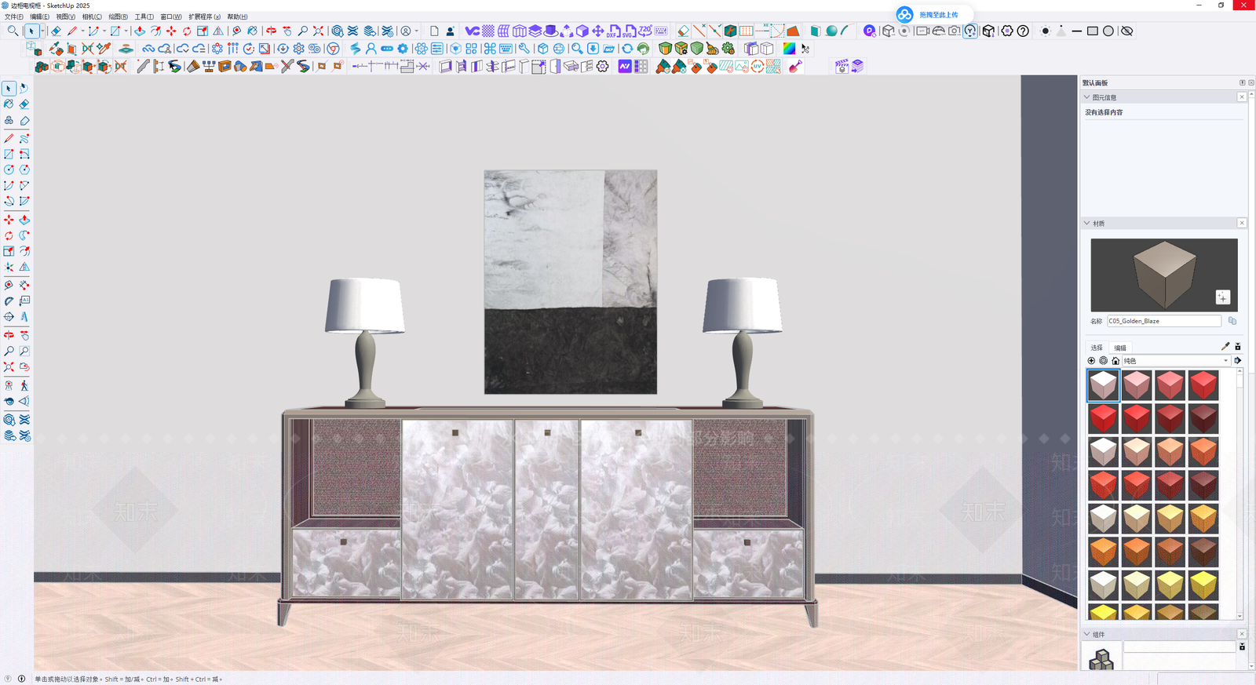Click the camera snapshot icon in top toolbar
This screenshot has width=1256, height=685.
click(954, 31)
